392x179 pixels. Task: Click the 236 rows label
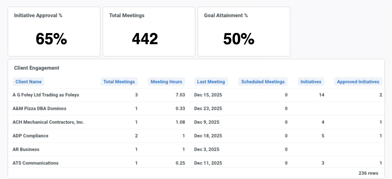point(369,173)
